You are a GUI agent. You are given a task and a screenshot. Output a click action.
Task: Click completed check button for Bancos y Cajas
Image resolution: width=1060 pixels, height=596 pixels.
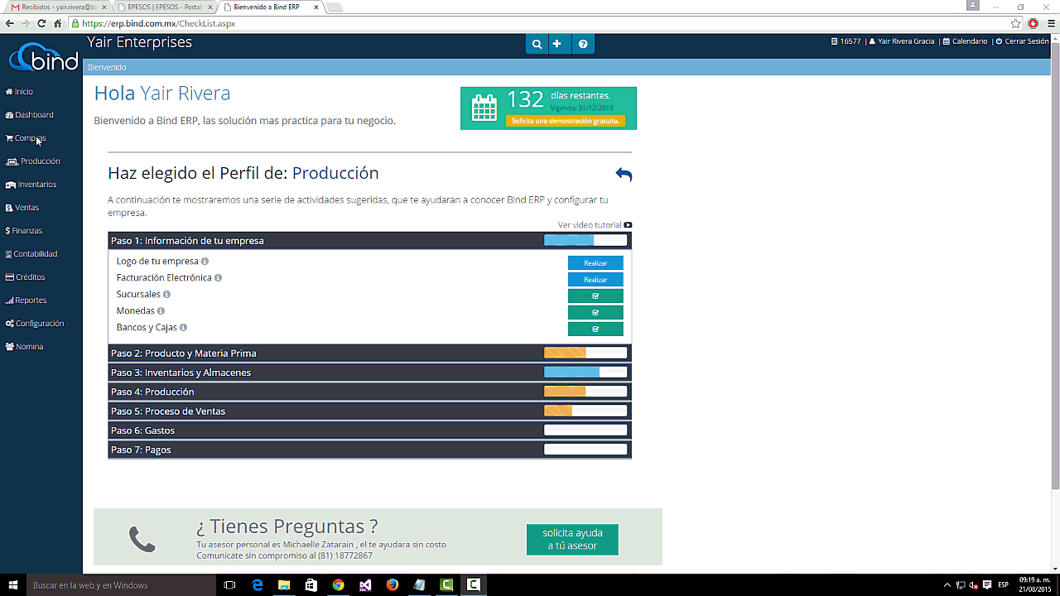coord(595,329)
